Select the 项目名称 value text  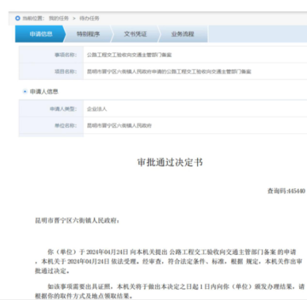pyautogui.click(x=169, y=72)
